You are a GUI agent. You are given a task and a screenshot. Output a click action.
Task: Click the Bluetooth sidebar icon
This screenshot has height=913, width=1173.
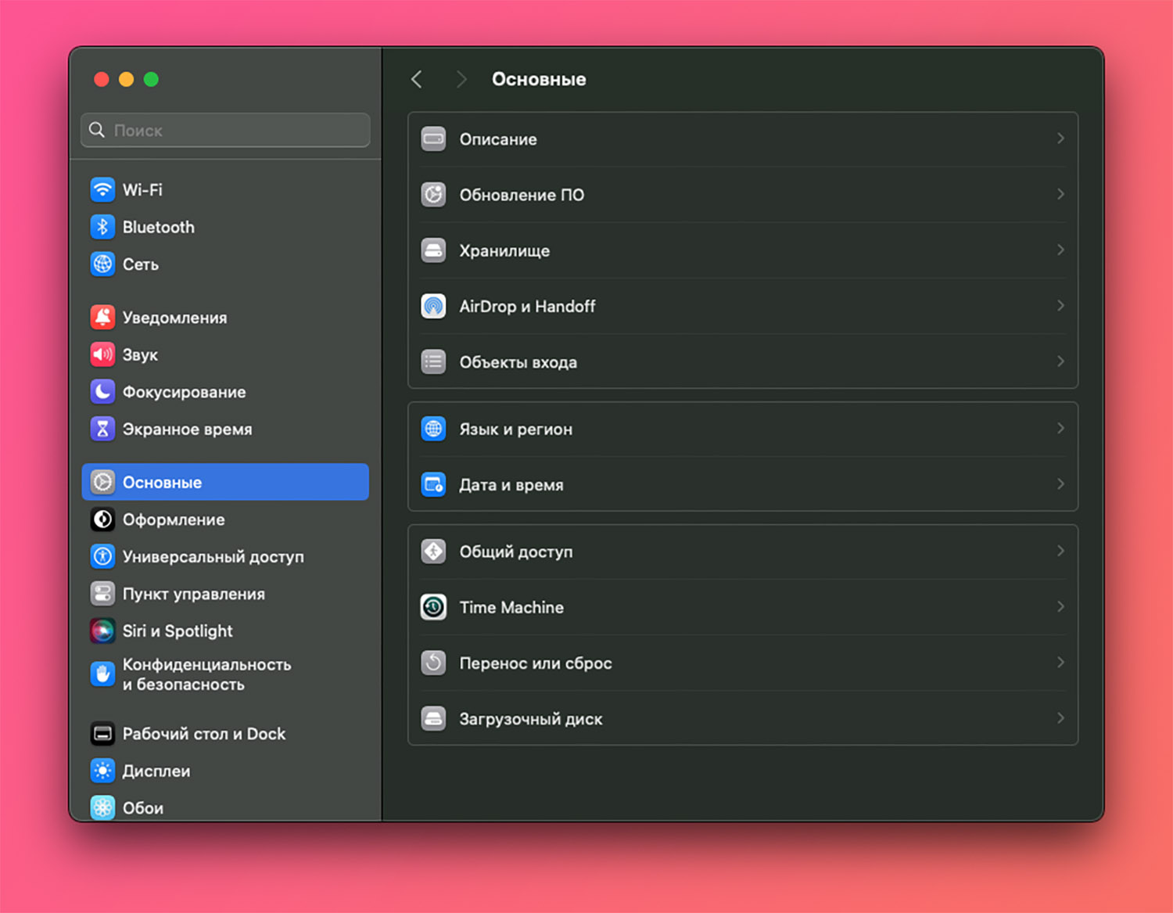(x=102, y=227)
